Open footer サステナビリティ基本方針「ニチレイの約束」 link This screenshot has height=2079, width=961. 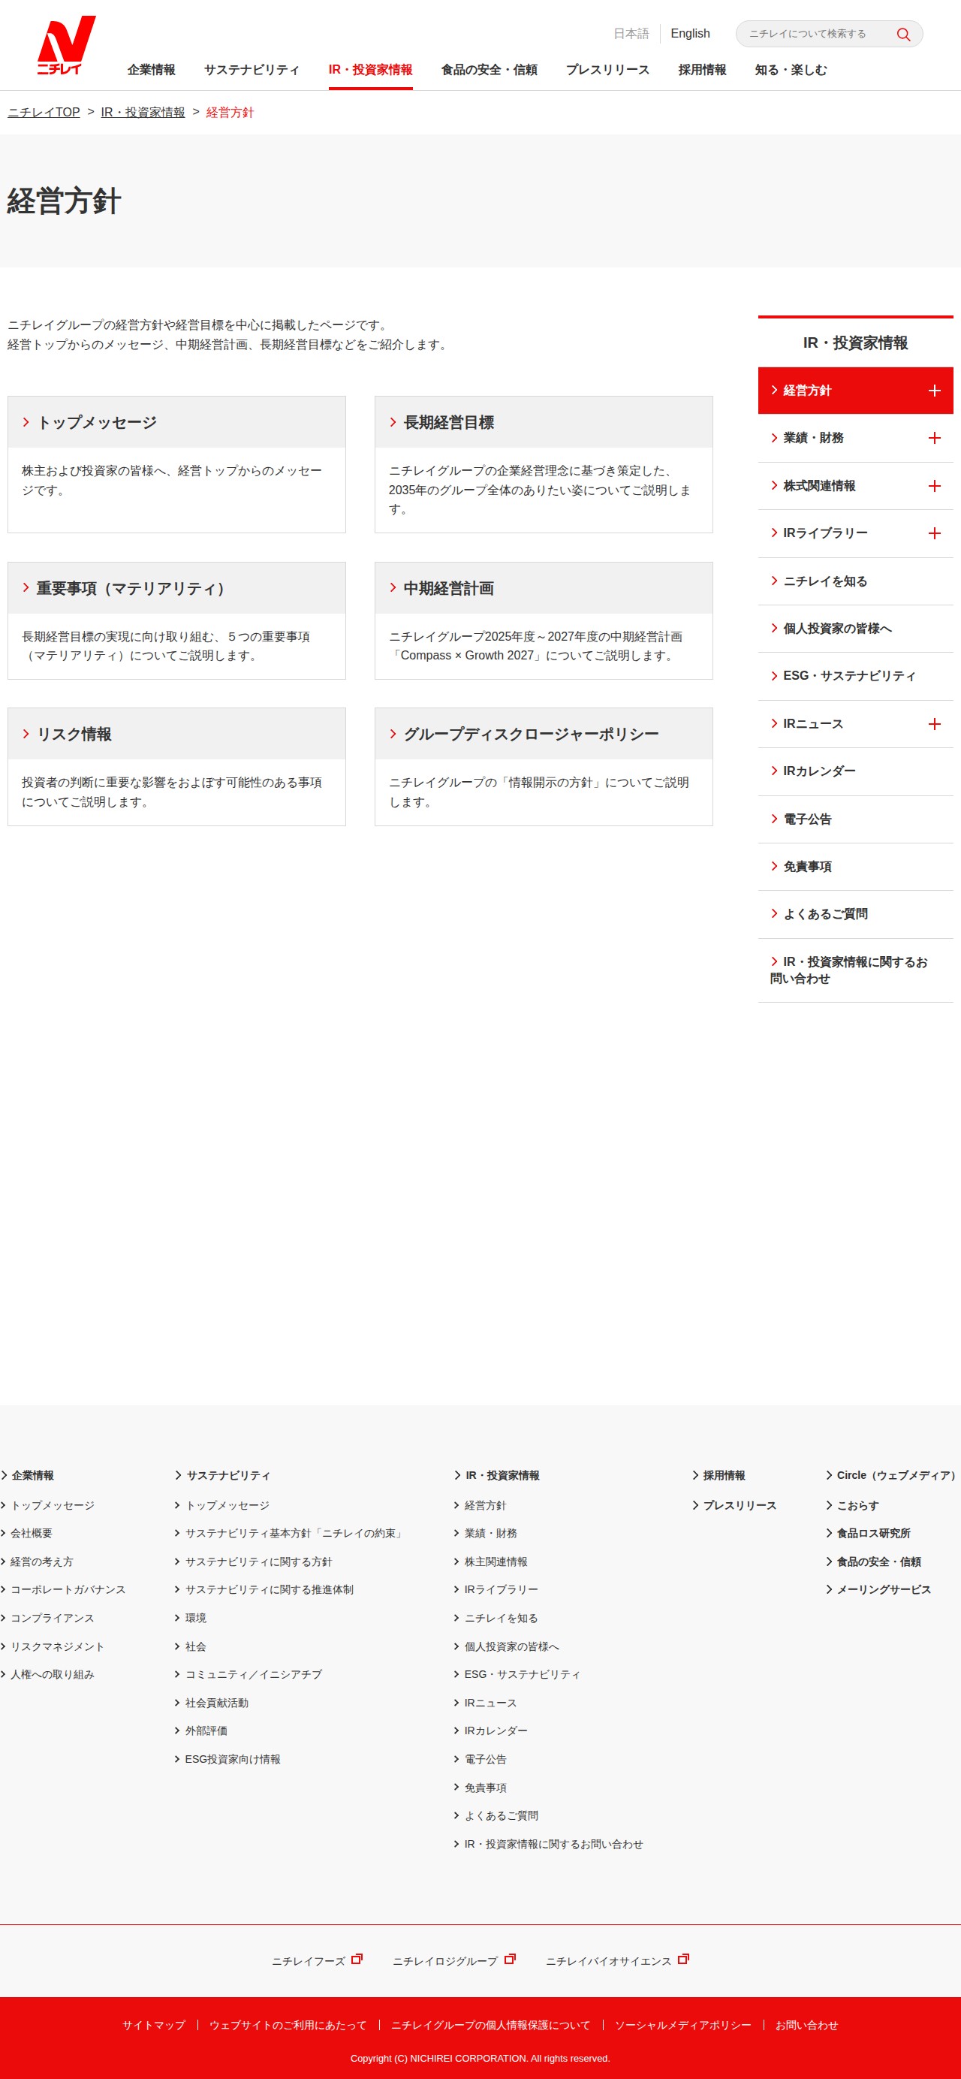pos(294,1534)
